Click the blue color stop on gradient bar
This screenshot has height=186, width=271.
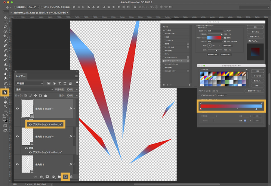(x=256, y=109)
